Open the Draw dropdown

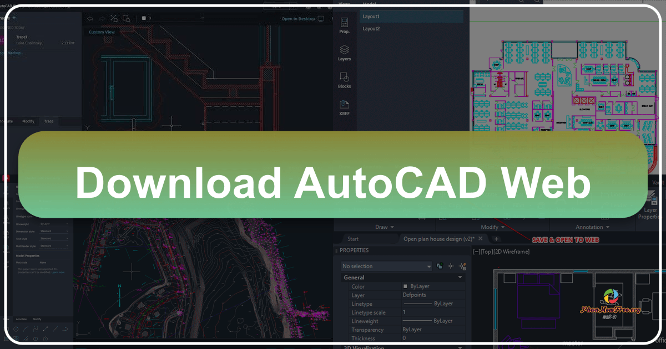click(x=383, y=227)
